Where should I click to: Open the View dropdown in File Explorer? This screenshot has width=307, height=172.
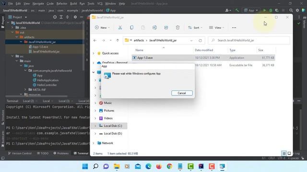216,28
